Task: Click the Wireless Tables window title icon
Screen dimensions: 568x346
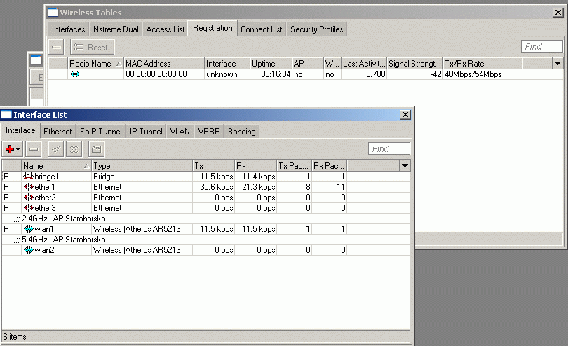Action: click(x=53, y=13)
